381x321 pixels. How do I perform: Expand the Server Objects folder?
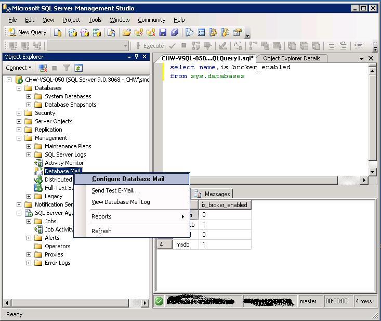click(x=19, y=121)
